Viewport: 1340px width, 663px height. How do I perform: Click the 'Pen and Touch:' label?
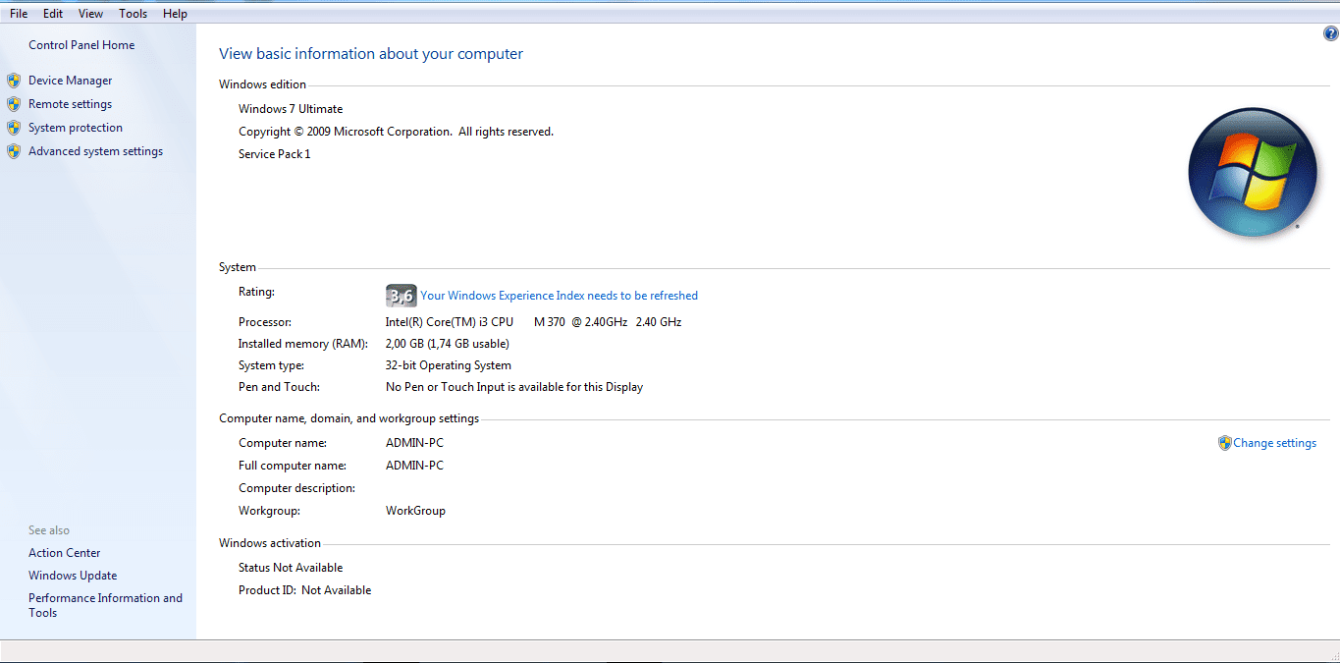point(279,387)
